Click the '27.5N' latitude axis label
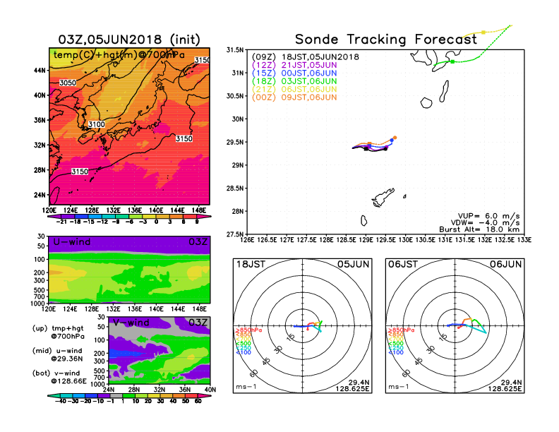Viewport: 559px width, 432px height. (235, 234)
